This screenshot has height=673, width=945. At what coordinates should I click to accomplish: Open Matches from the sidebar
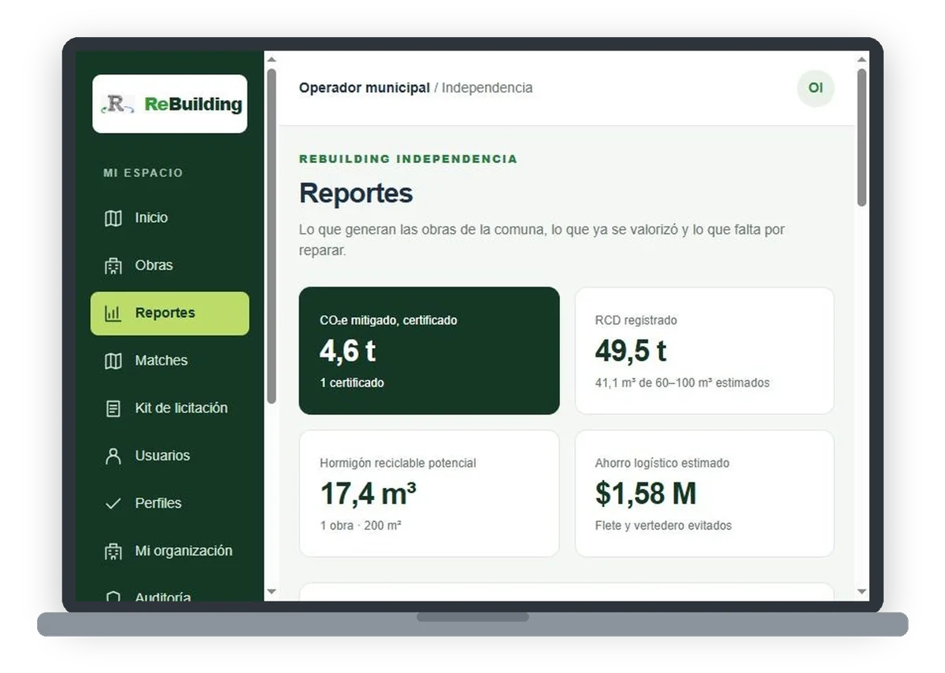click(x=169, y=361)
